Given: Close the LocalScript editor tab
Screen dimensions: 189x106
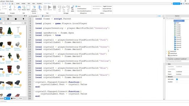Looking at the screenshot, I should (x=51, y=16).
